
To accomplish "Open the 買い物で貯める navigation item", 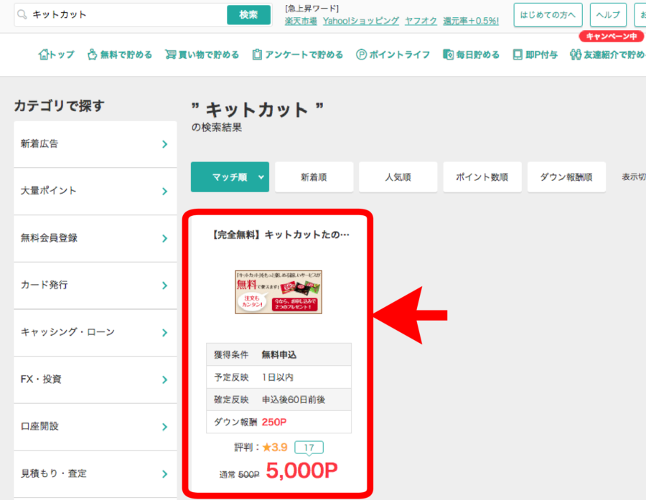I will (202, 55).
